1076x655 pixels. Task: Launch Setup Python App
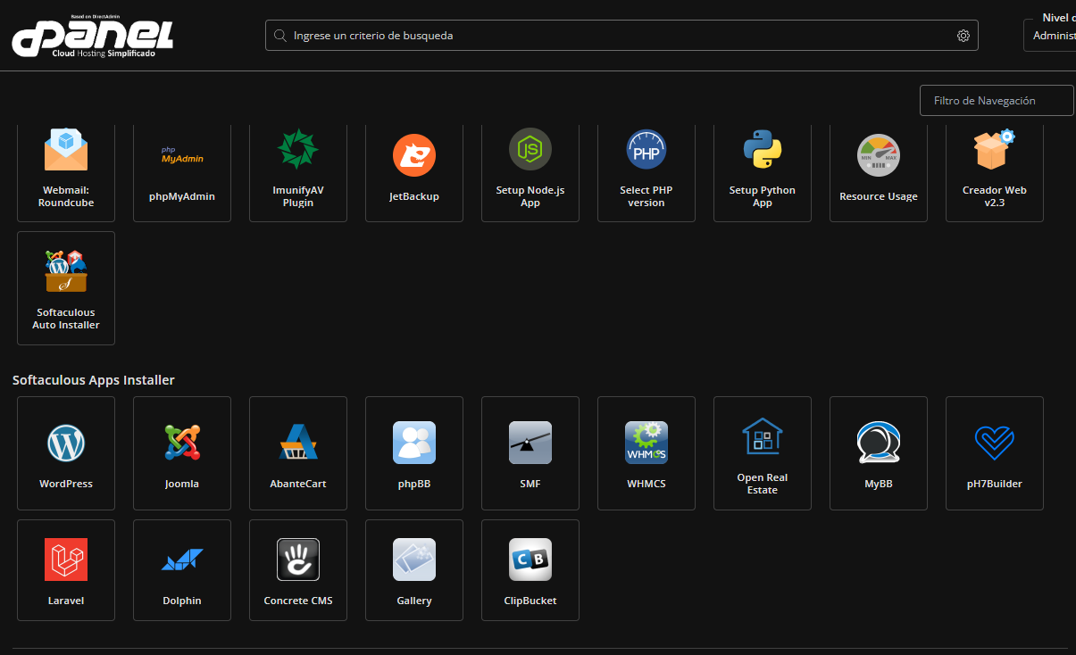click(x=762, y=170)
